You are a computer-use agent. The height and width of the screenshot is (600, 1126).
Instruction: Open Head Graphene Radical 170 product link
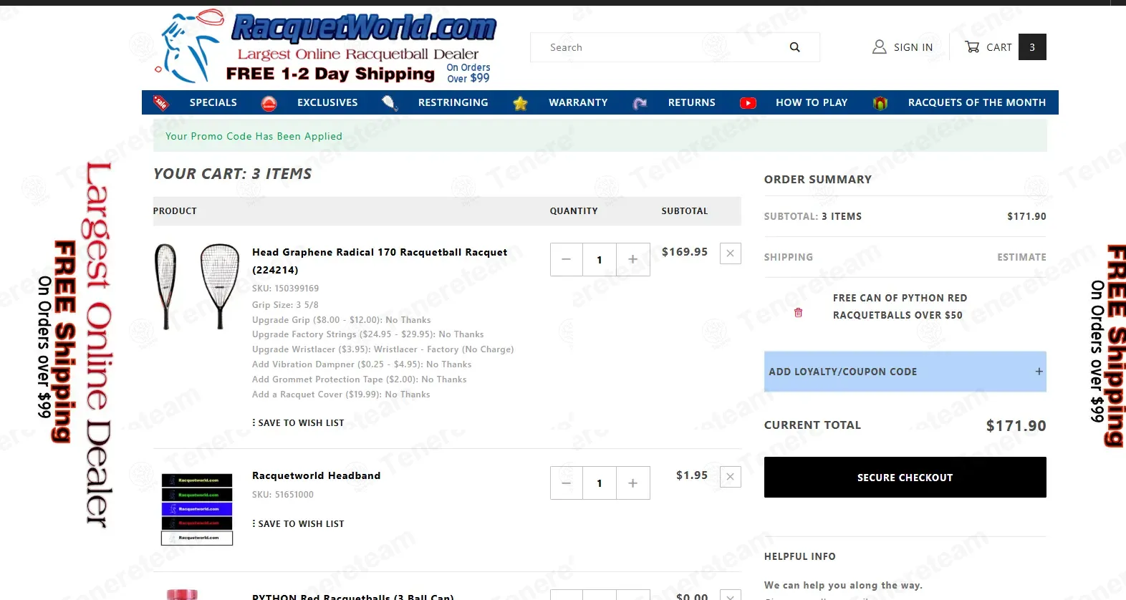click(380, 261)
